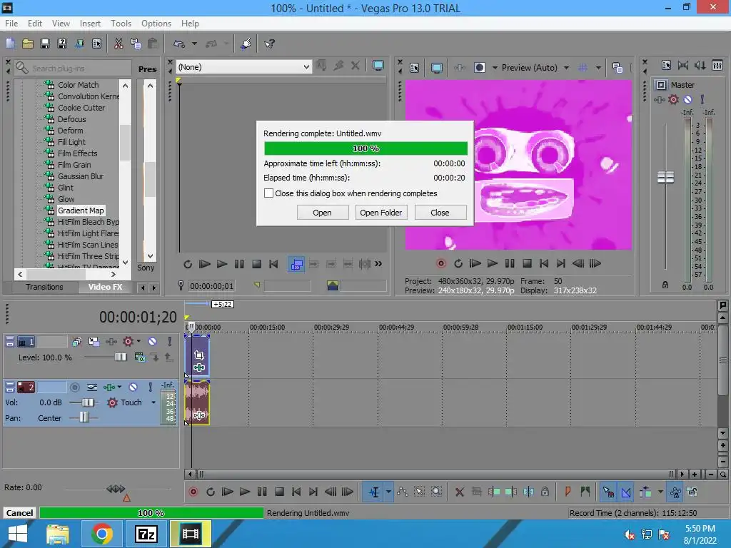This screenshot has height=548, width=731.
Task: Open the edit tool dropdown arrow
Action: point(388,492)
